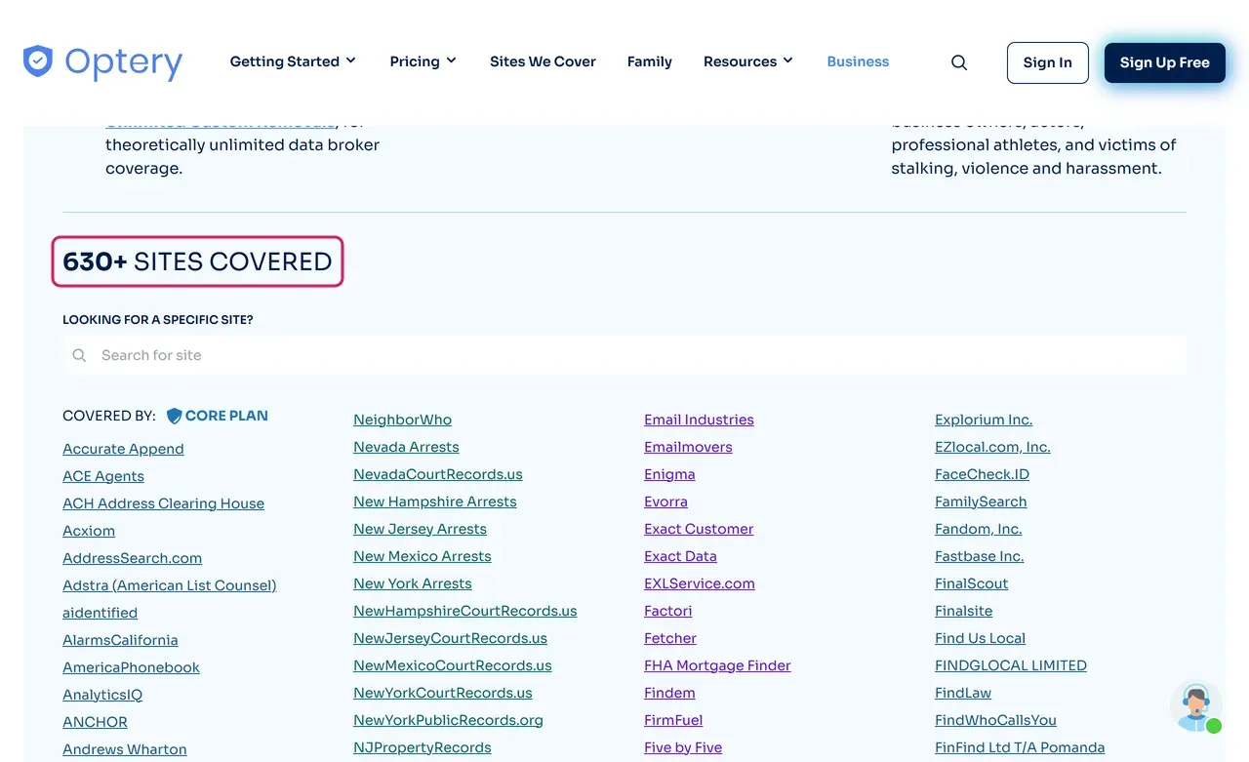The height and width of the screenshot is (762, 1249).
Task: Click the Sign Up Free button
Action: (1165, 62)
